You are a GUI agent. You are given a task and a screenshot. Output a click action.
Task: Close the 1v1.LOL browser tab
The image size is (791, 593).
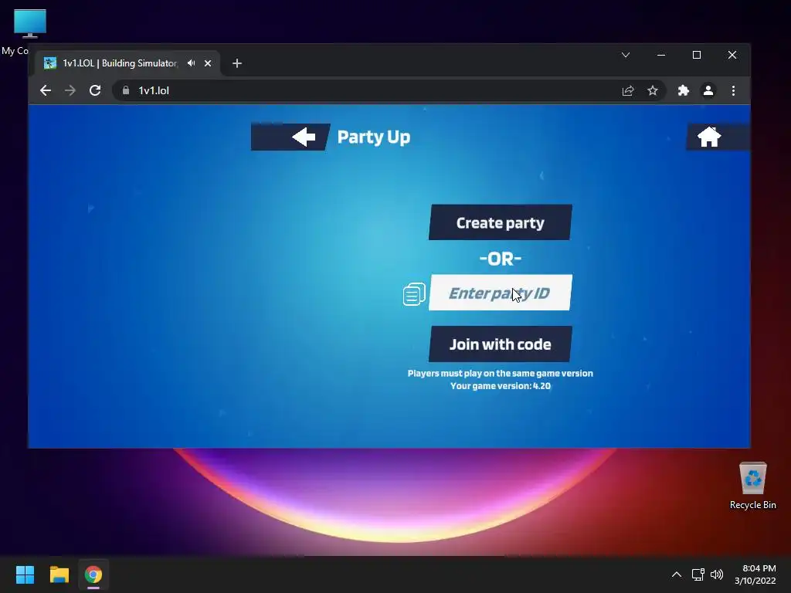[x=208, y=63]
